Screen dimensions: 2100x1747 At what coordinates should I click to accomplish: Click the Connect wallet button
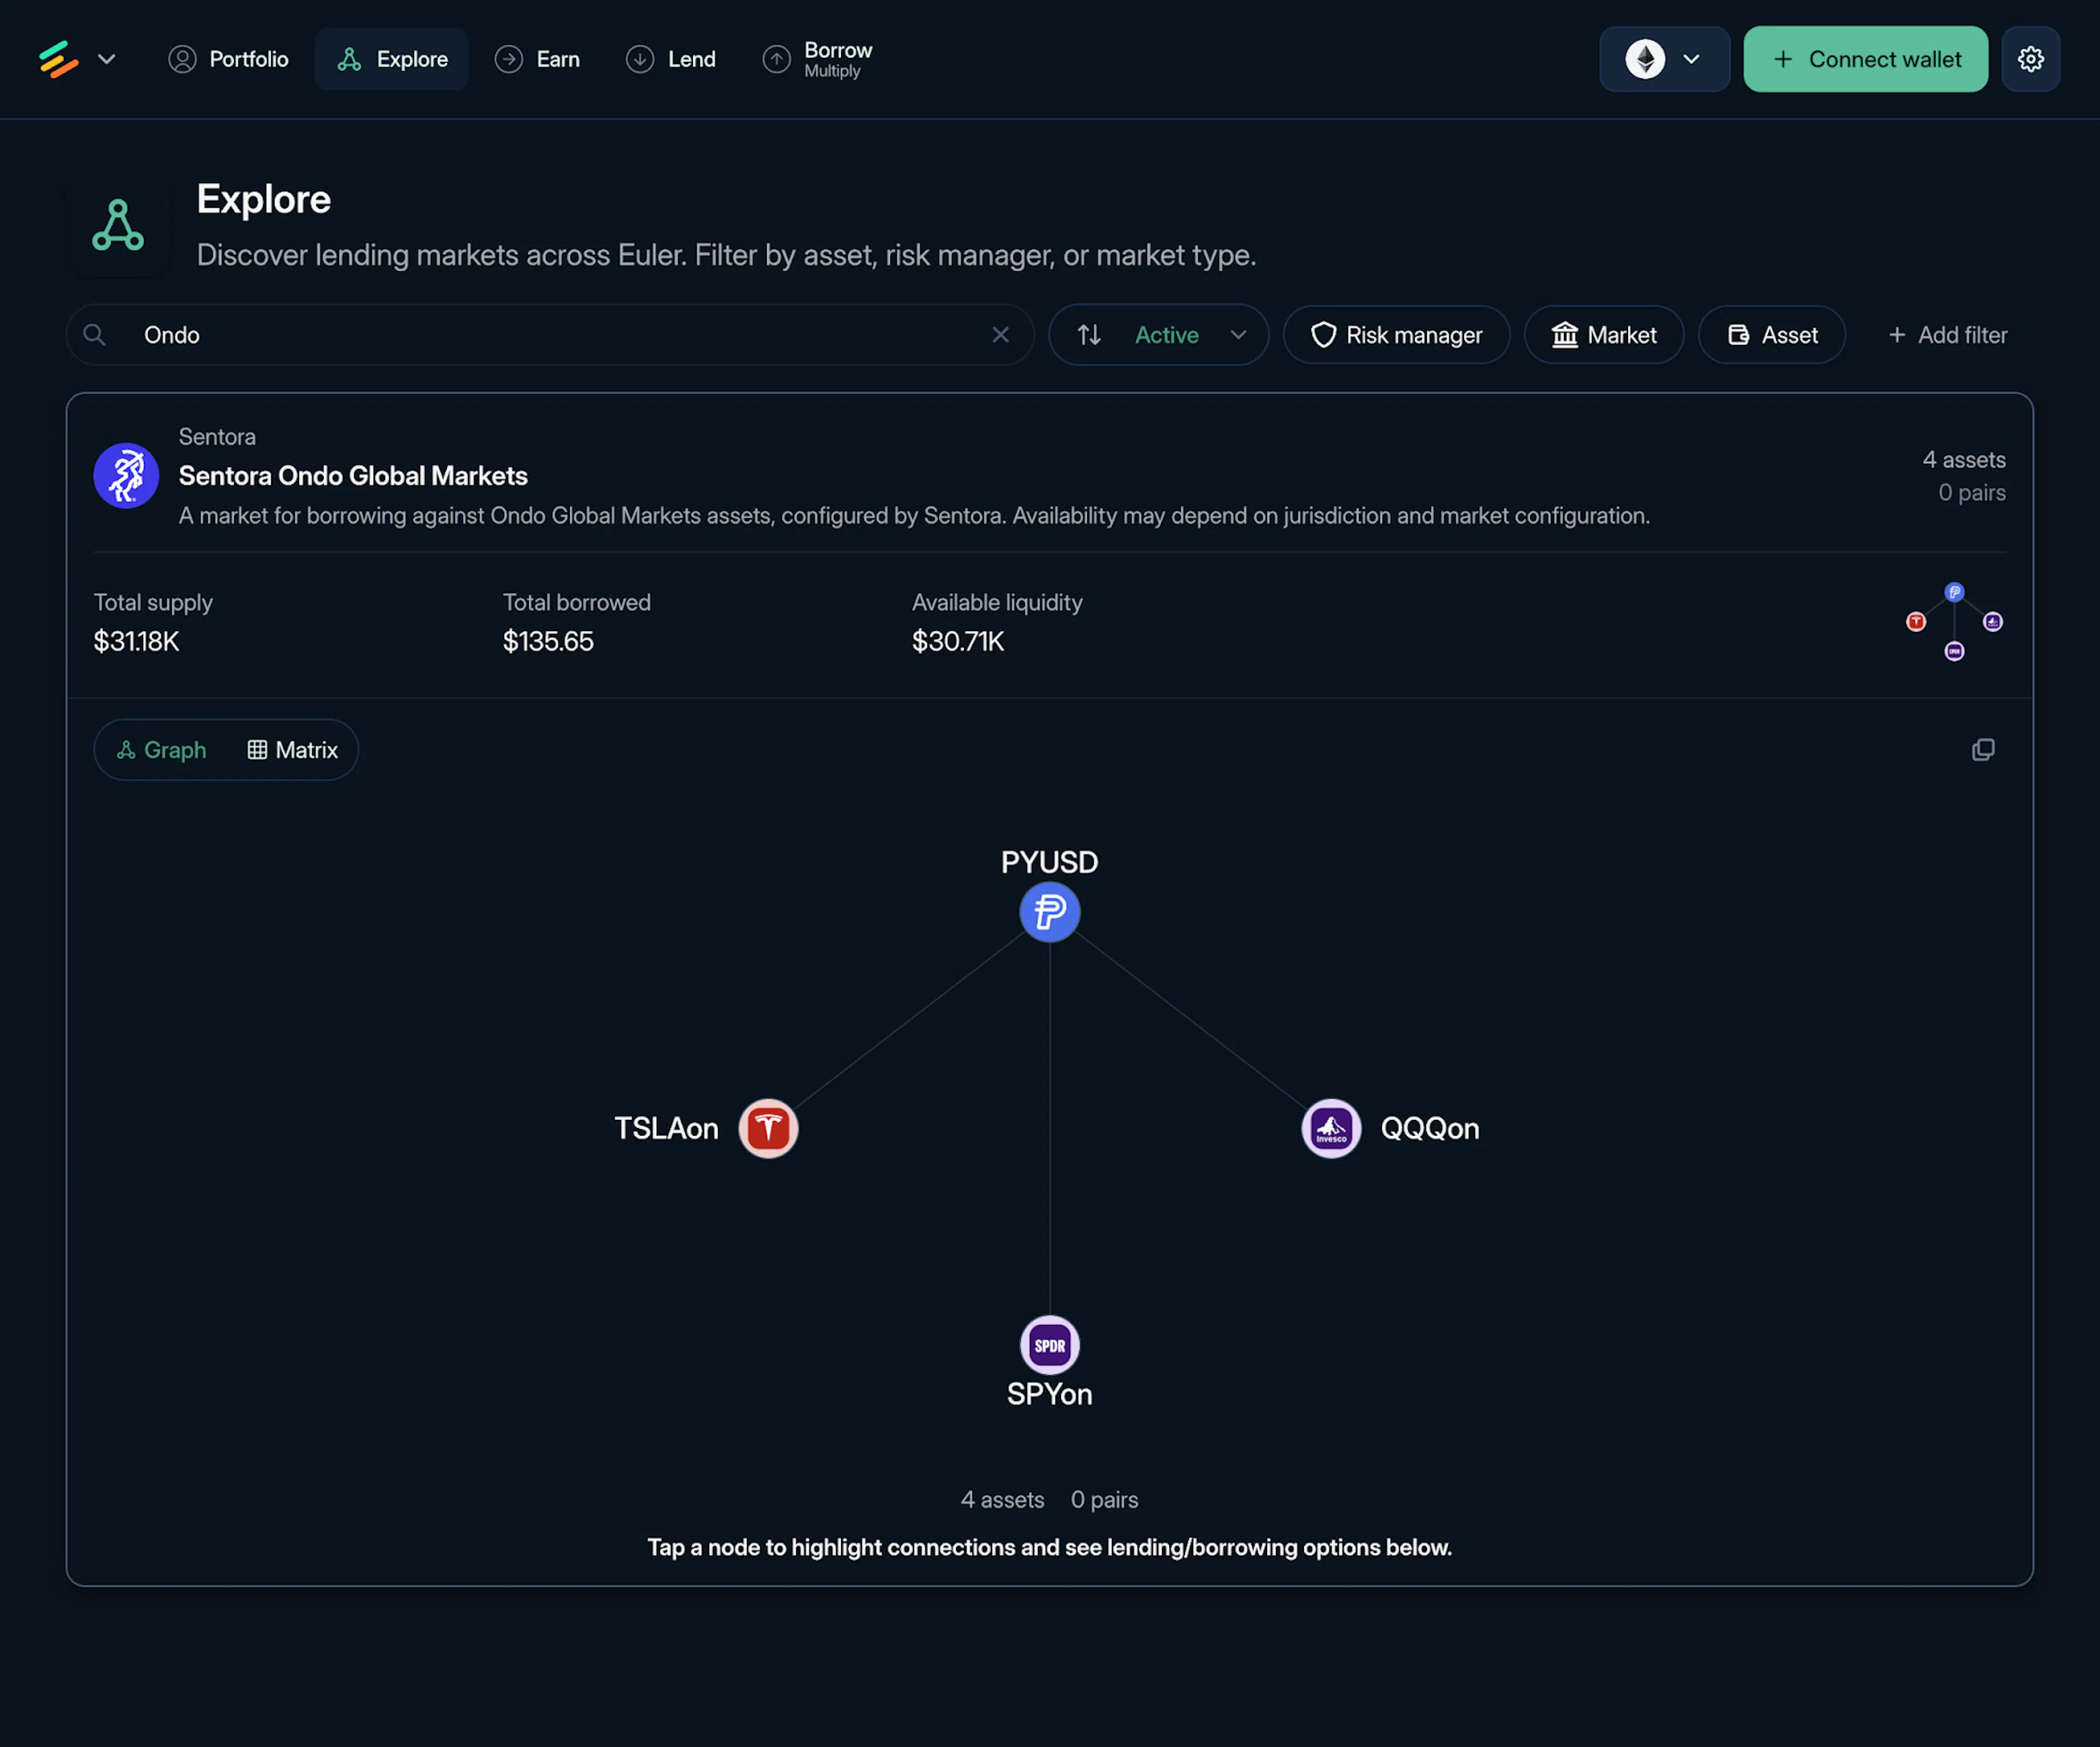click(1865, 59)
